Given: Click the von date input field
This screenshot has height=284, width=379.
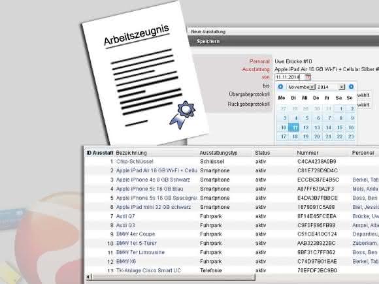Looking at the screenshot, I should click(x=289, y=77).
